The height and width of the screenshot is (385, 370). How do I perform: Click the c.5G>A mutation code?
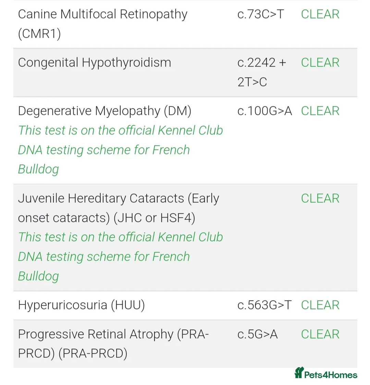click(x=257, y=334)
